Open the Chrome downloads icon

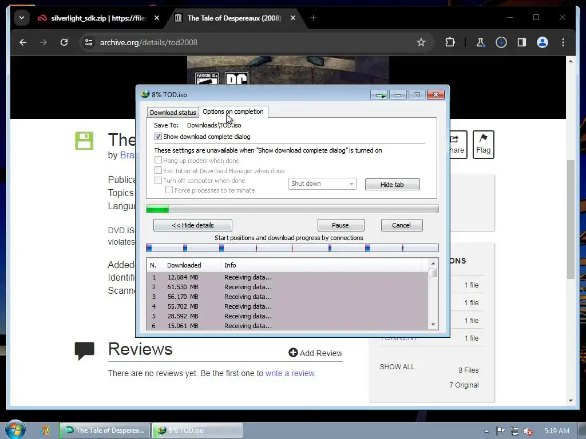pos(501,42)
